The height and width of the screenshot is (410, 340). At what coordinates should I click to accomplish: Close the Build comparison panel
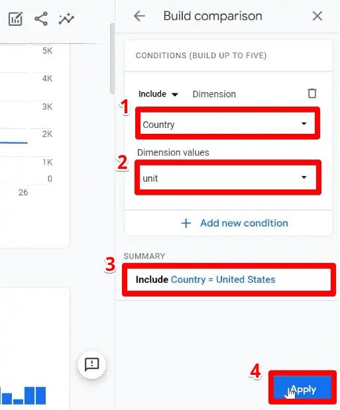(317, 16)
